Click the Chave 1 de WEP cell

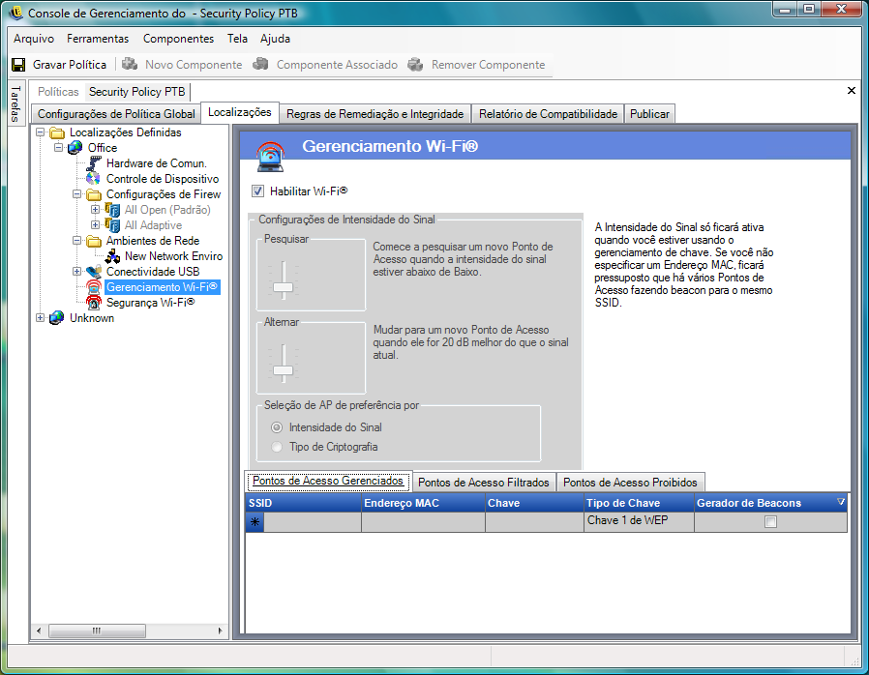point(639,521)
